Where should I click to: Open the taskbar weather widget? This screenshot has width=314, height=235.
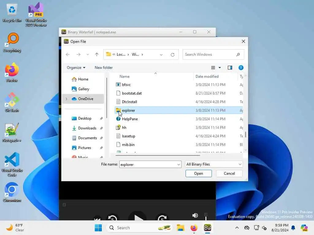pos(15,228)
